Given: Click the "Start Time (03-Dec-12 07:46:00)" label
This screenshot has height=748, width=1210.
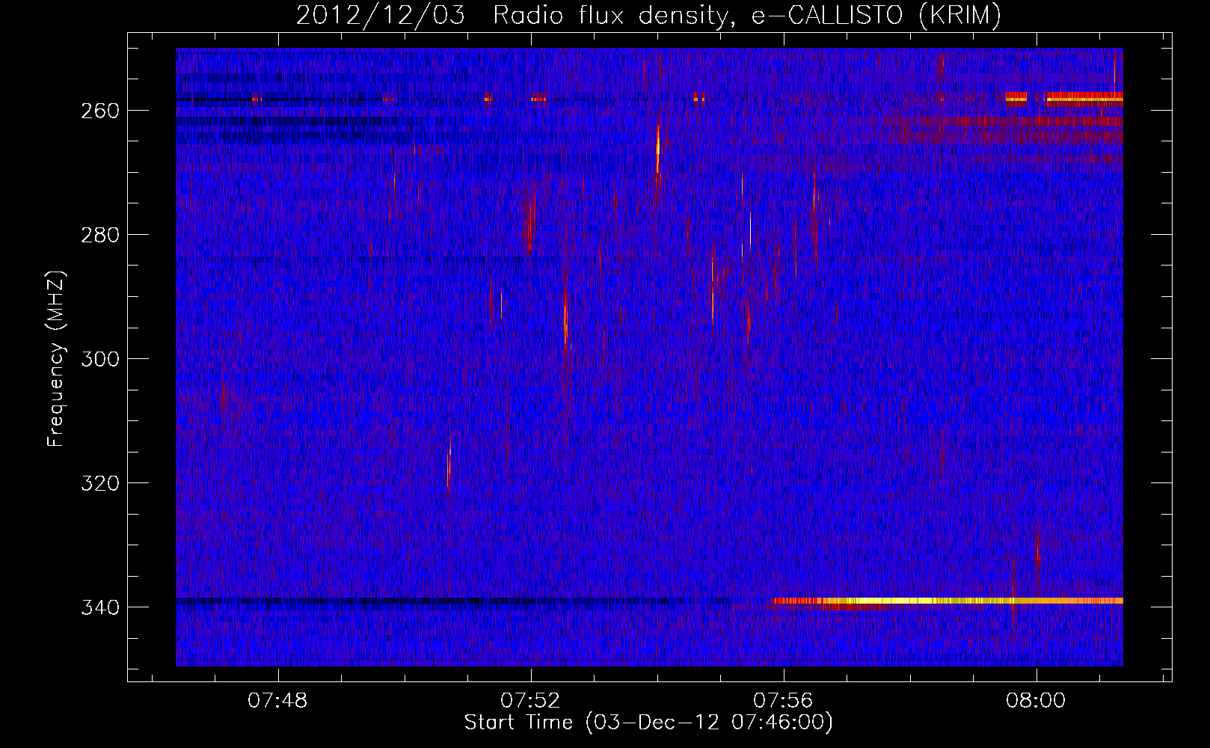Looking at the screenshot, I should point(648,723).
